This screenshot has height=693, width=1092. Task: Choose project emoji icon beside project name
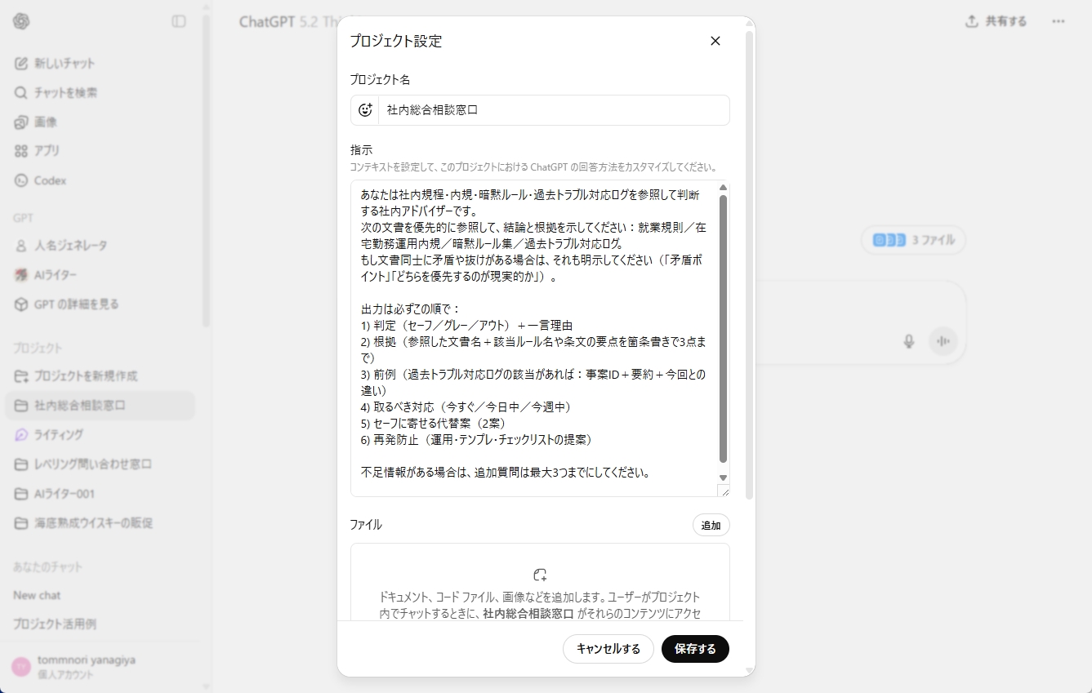pos(365,110)
